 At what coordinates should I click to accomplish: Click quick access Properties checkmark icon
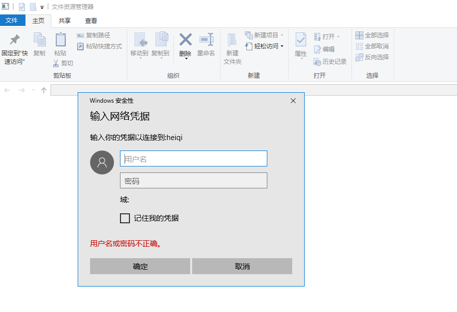point(22,6)
